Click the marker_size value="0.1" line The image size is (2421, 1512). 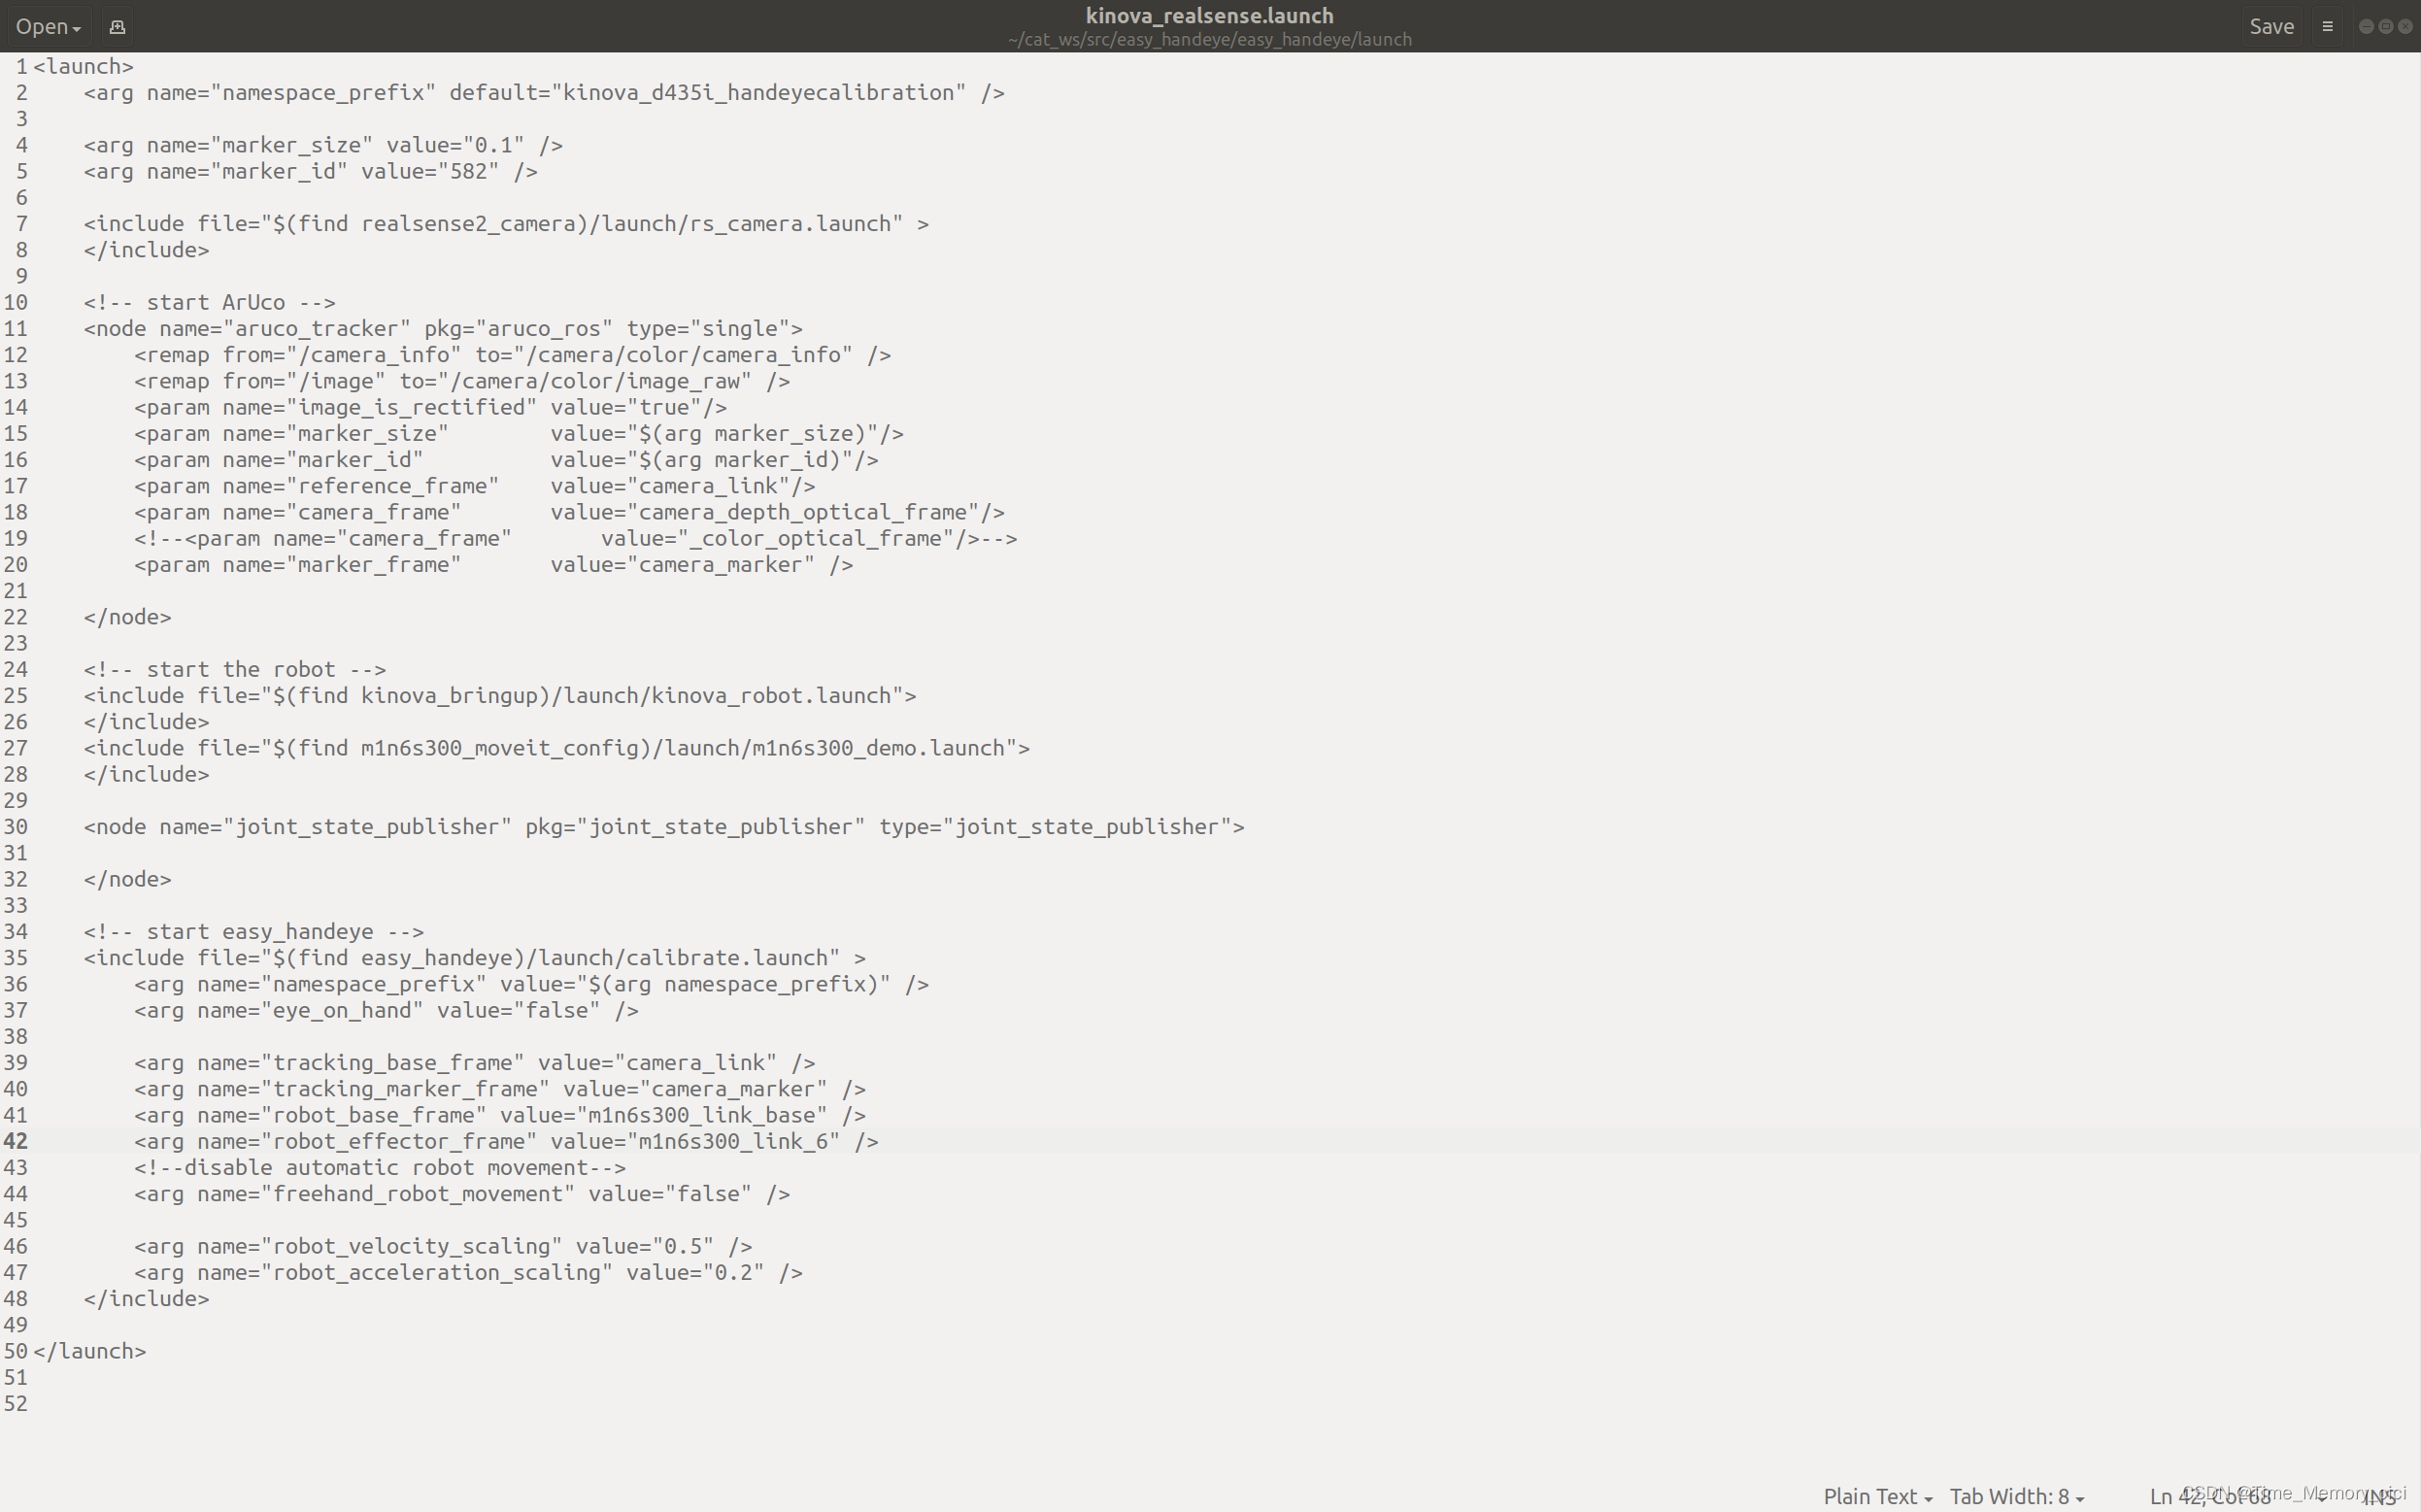point(323,145)
